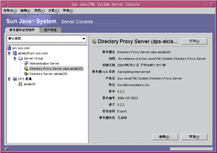Minimize the Server Console window
Image resolution: width=217 pixels, height=153 pixels.
point(207,5)
